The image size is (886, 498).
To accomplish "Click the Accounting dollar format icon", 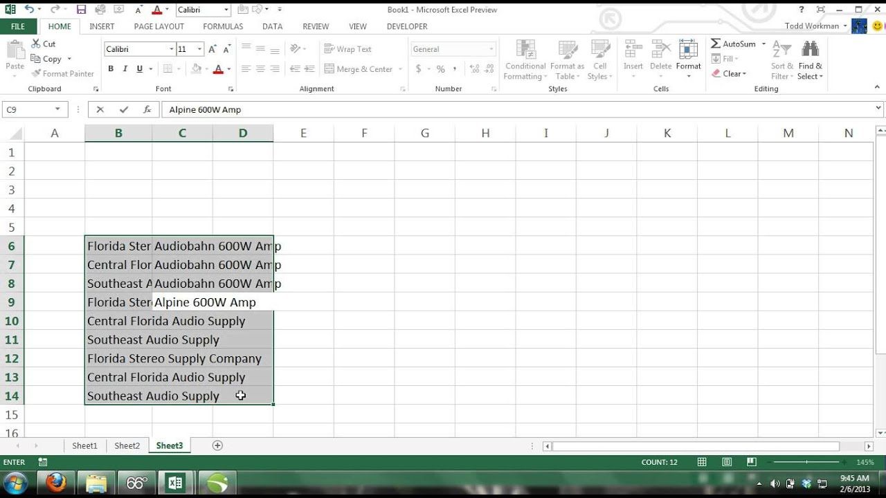I will (418, 69).
